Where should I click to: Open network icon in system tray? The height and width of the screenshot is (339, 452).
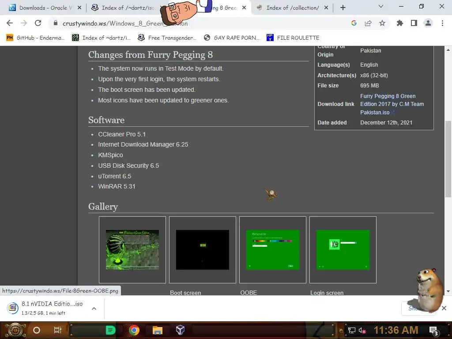[x=351, y=330]
